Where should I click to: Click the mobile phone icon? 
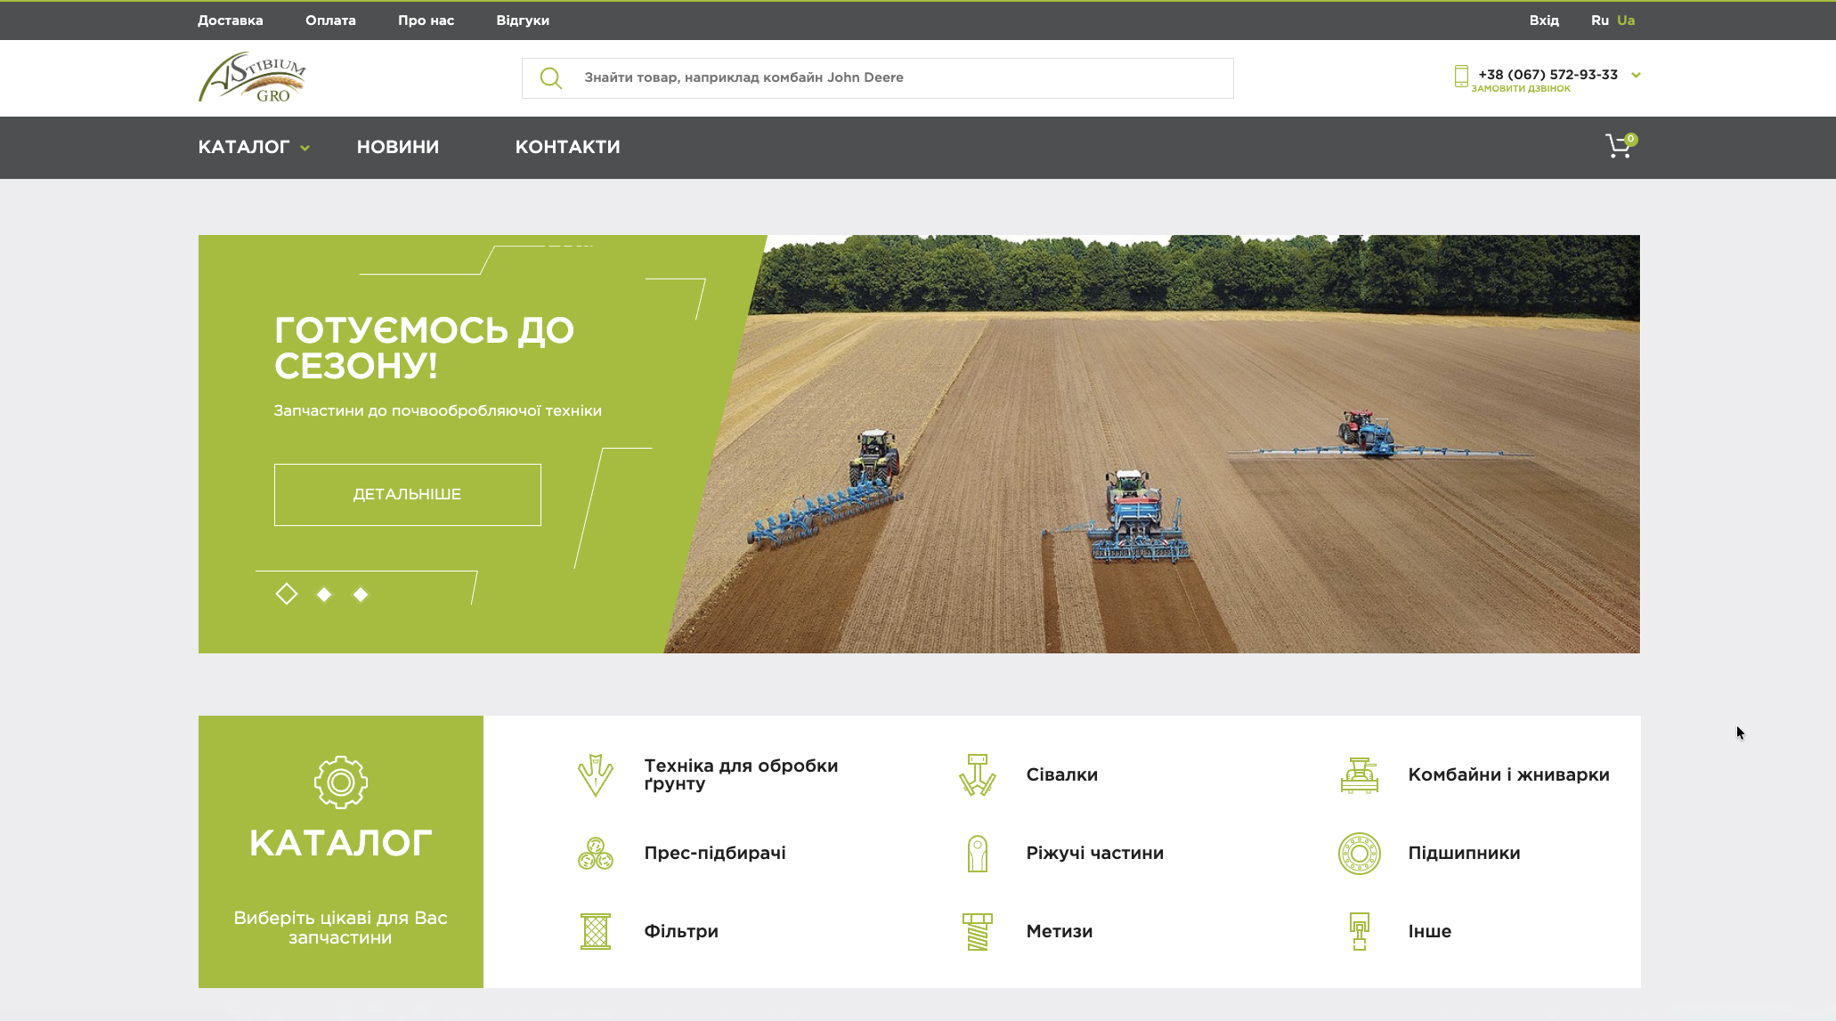[x=1460, y=77]
